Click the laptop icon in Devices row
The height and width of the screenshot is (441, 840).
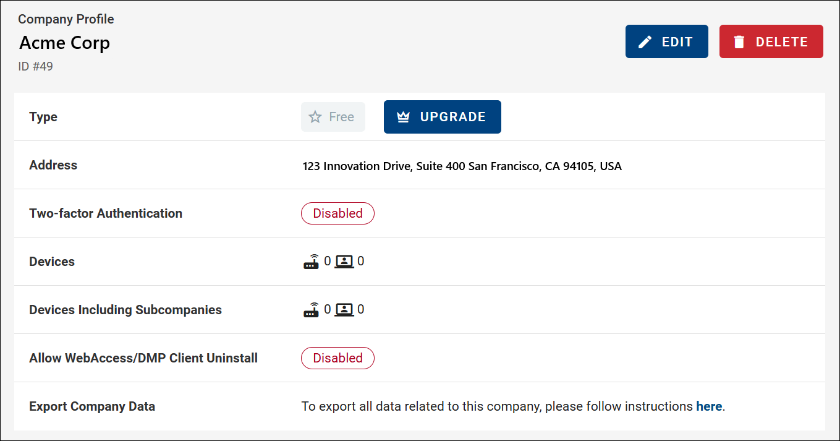pyautogui.click(x=344, y=262)
